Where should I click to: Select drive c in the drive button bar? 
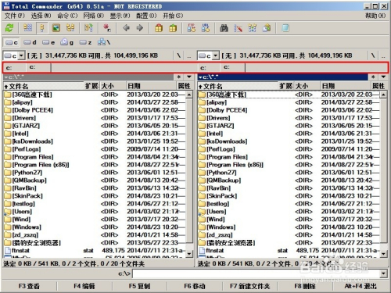click(x=12, y=42)
